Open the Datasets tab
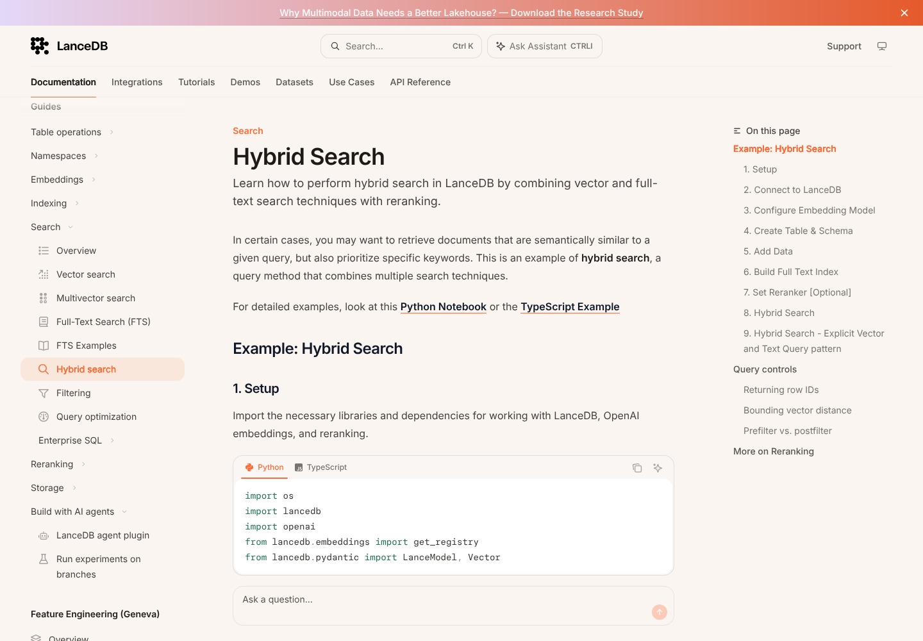The image size is (923, 641). [x=295, y=82]
